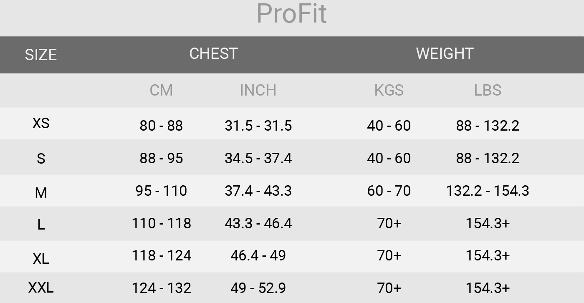Select the INCH sub-header
584x303 pixels.
(x=258, y=90)
